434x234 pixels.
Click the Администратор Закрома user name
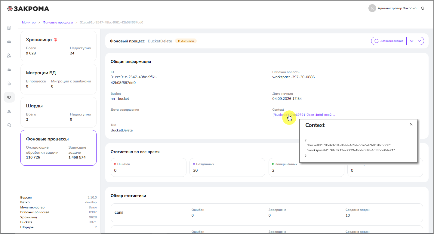[x=397, y=8]
